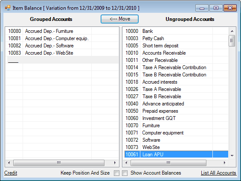The image size is (241, 181).
Task: Click left arrow of Grouped Accounts horizontal scrollbar
Action: [9, 163]
